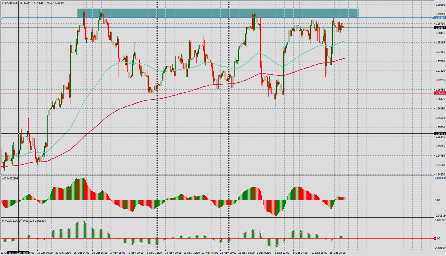Click the 1.28897 blue price label
The height and width of the screenshot is (256, 446).
(440, 18)
